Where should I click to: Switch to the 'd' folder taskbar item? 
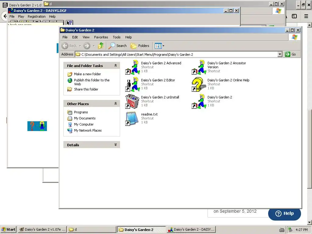coord(92,229)
